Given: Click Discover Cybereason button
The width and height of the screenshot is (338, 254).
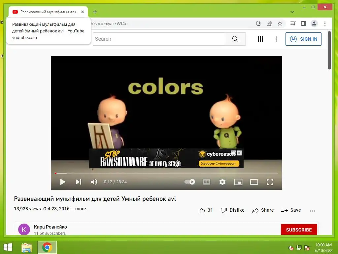Looking at the screenshot, I should coord(219,163).
